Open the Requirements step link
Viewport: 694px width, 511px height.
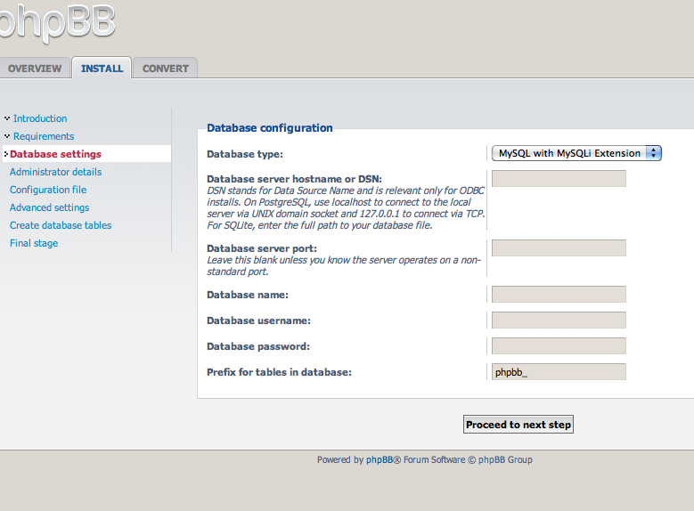point(44,136)
